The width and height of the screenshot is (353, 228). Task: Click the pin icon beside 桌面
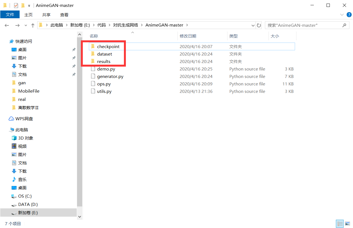pyautogui.click(x=74, y=49)
